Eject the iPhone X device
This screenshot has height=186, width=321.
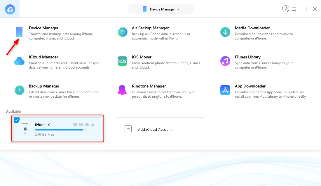click(x=93, y=124)
